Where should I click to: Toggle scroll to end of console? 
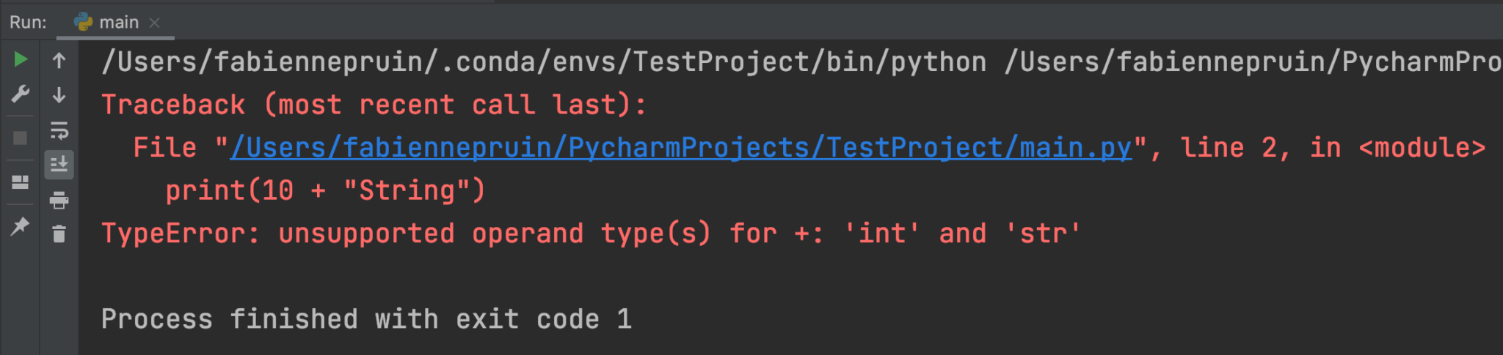pyautogui.click(x=59, y=165)
